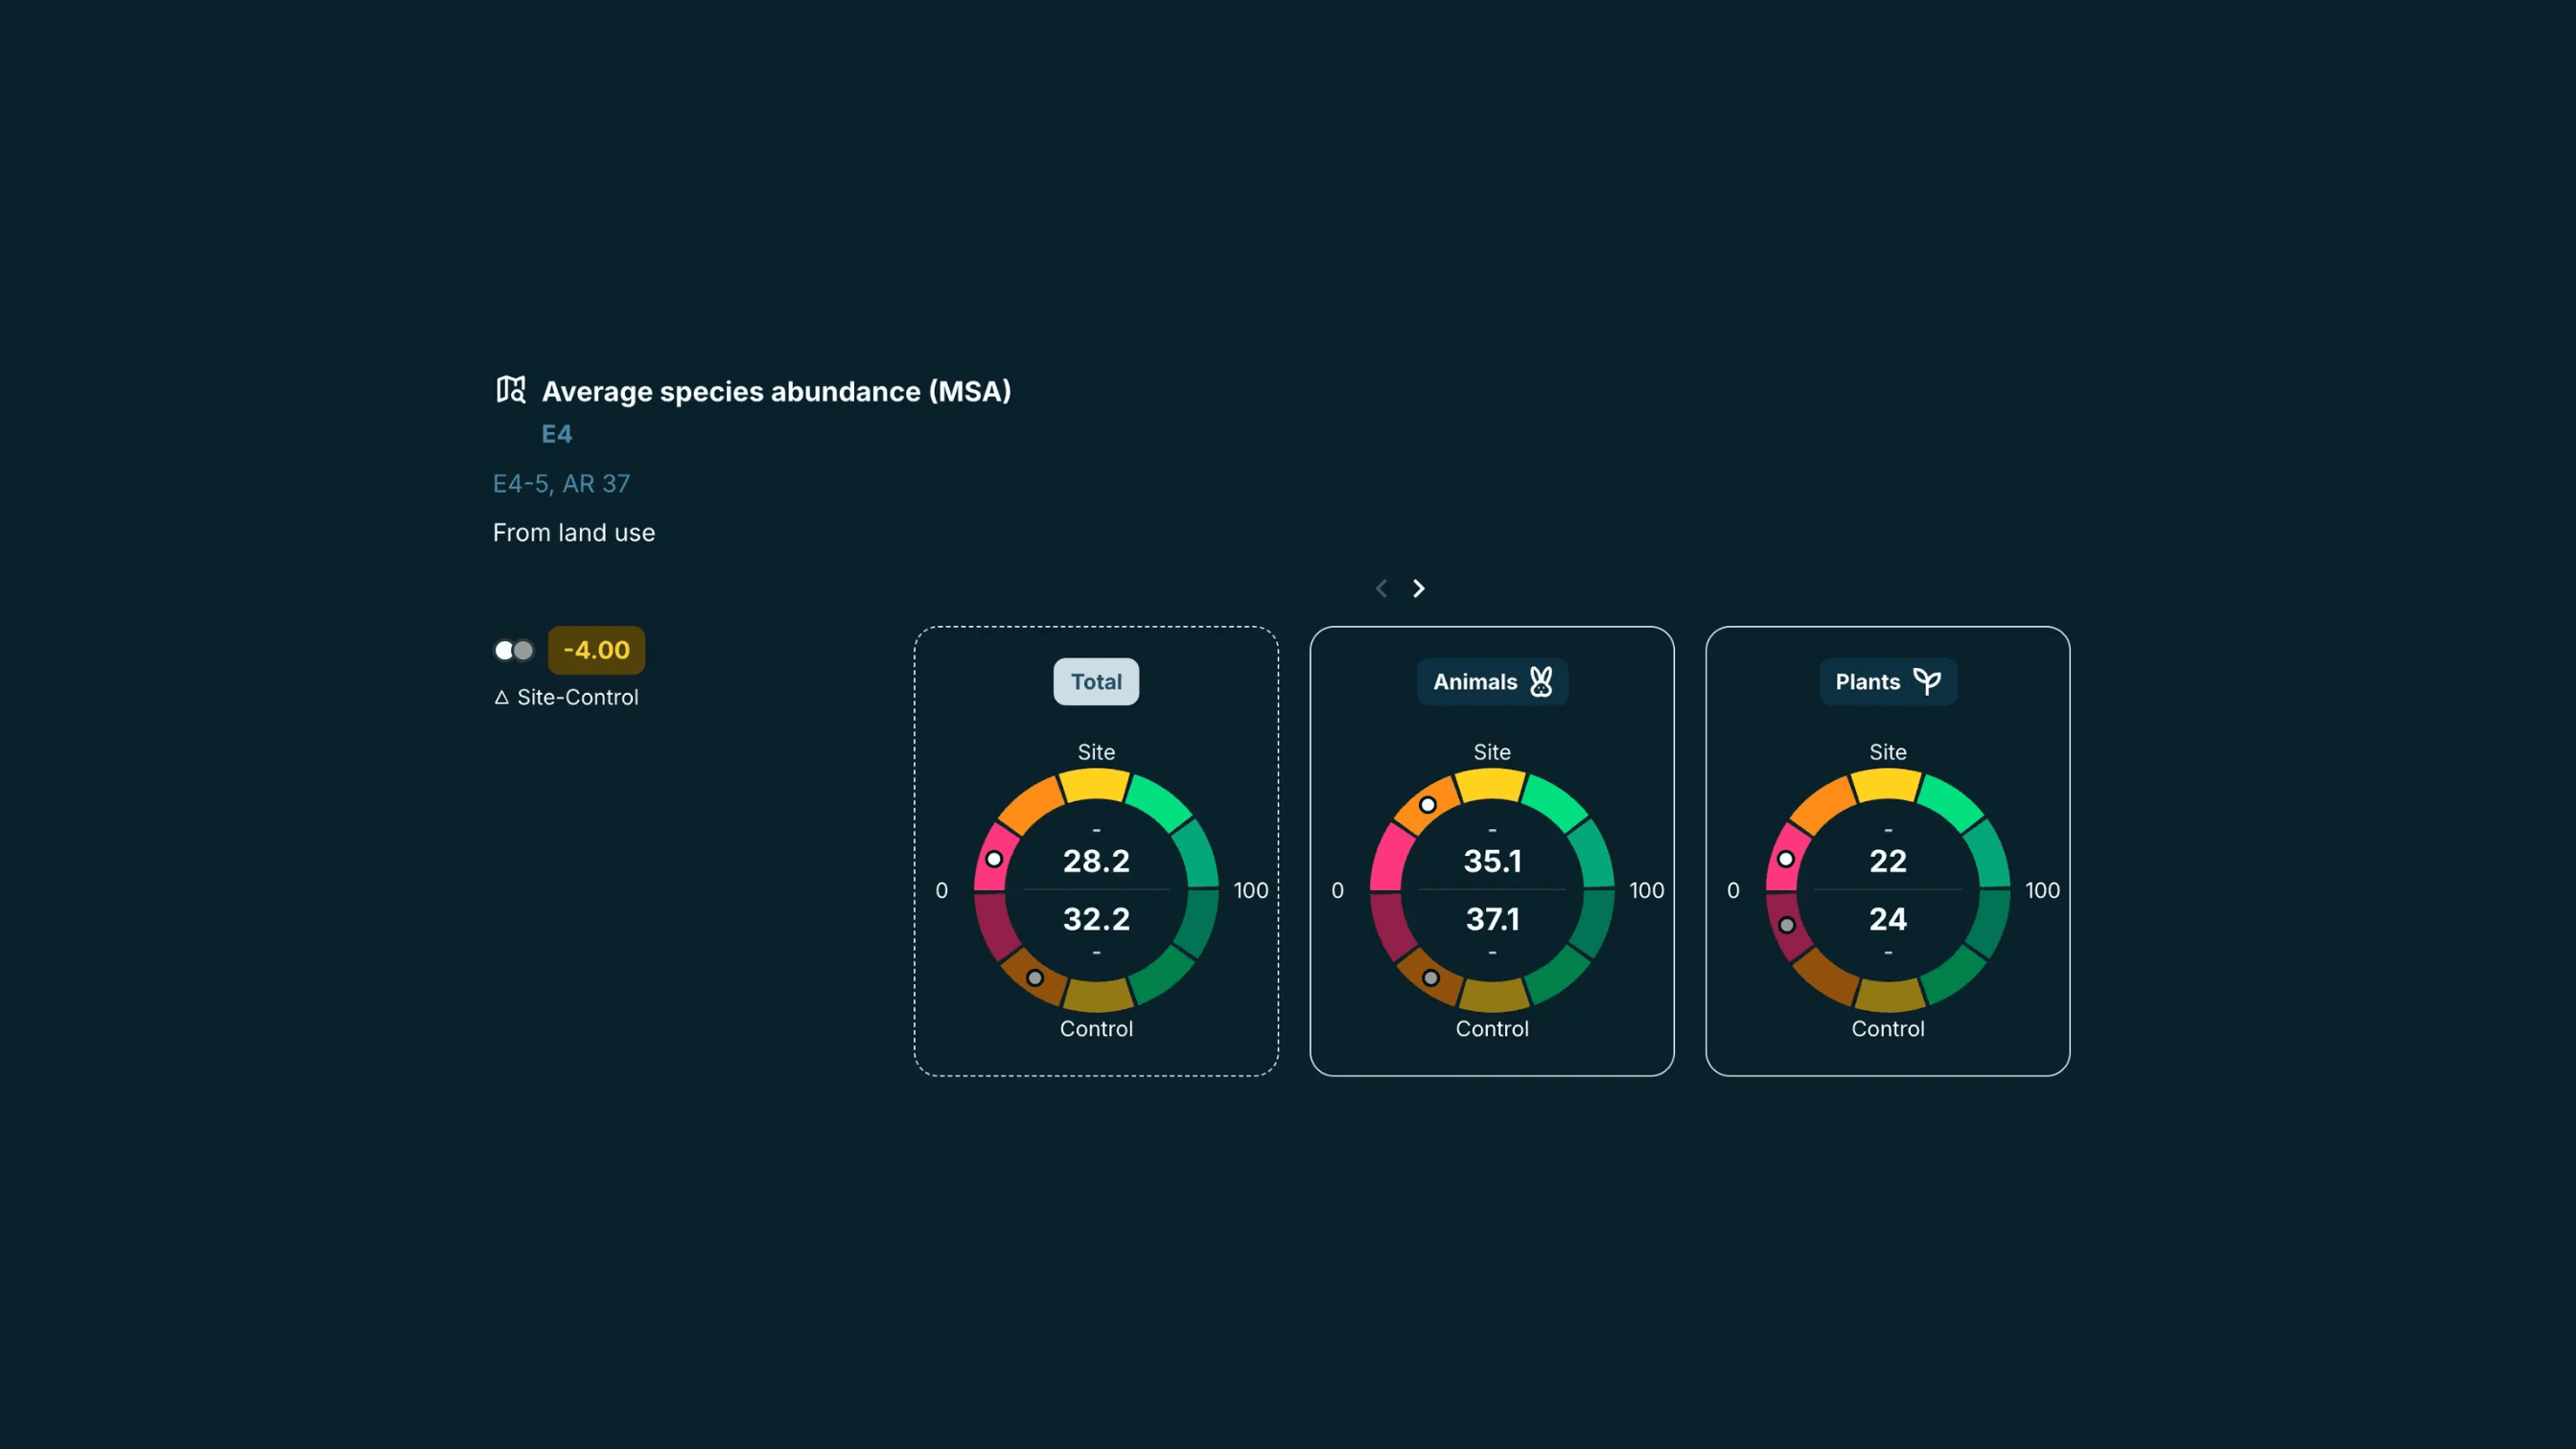Go to the previous card page arrow
This screenshot has width=2576, height=1449.
[x=1381, y=588]
